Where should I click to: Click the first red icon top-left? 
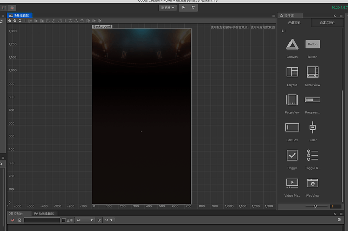point(4,8)
